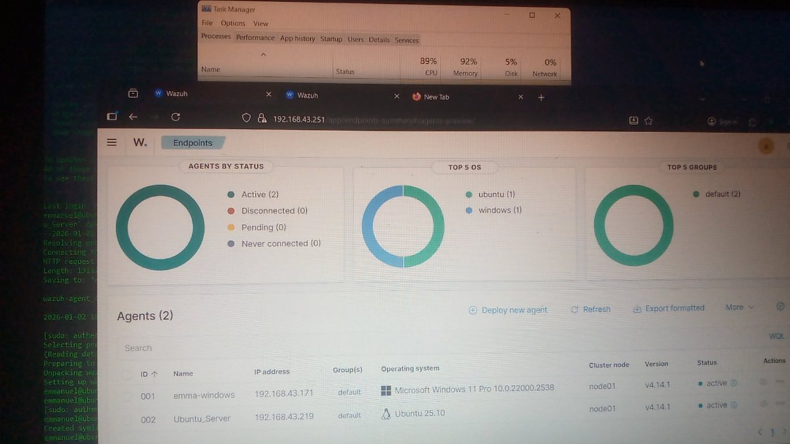Reload the page with browser refresh icon
790x444 pixels.
tap(175, 117)
